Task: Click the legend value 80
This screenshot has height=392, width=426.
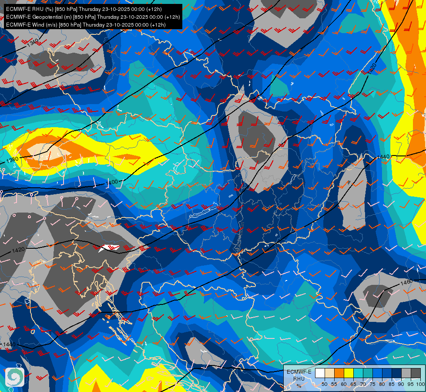Action: pyautogui.click(x=382, y=384)
